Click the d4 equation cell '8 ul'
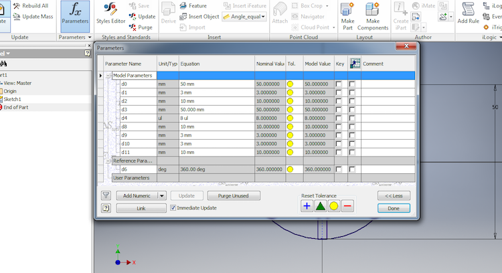 pos(217,118)
